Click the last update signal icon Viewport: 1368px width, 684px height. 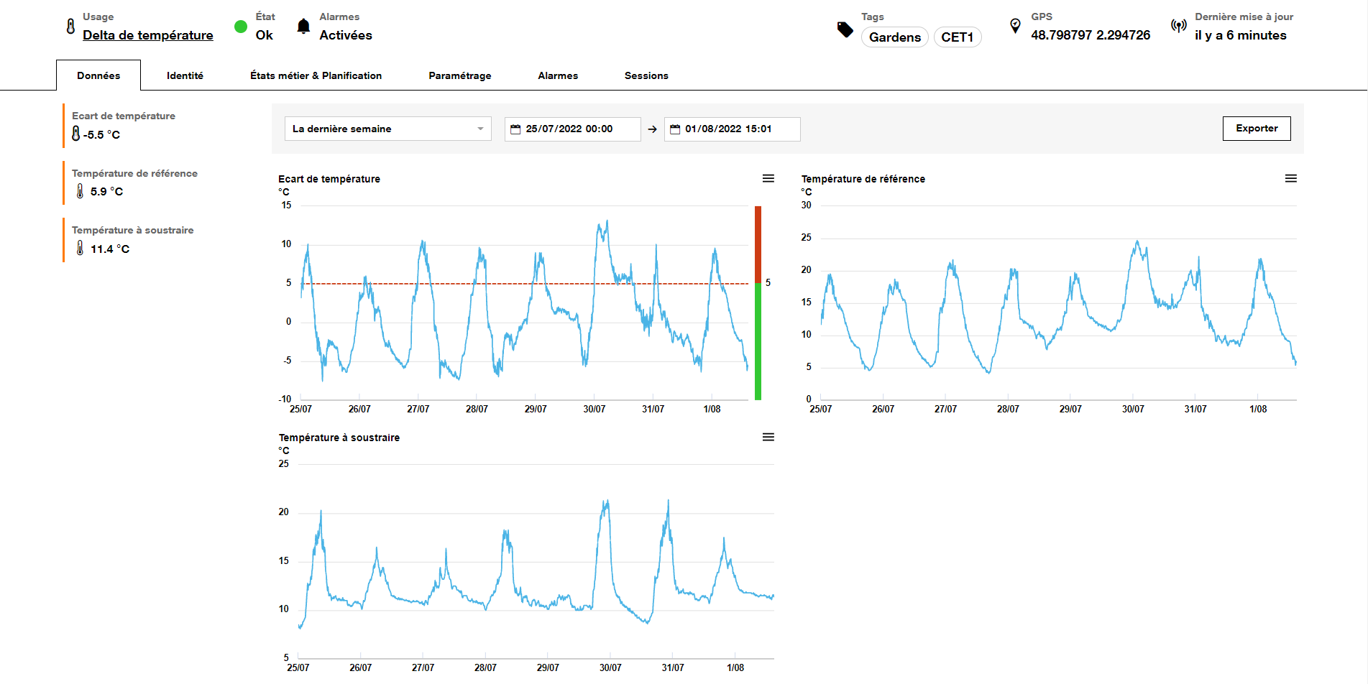tap(1178, 27)
